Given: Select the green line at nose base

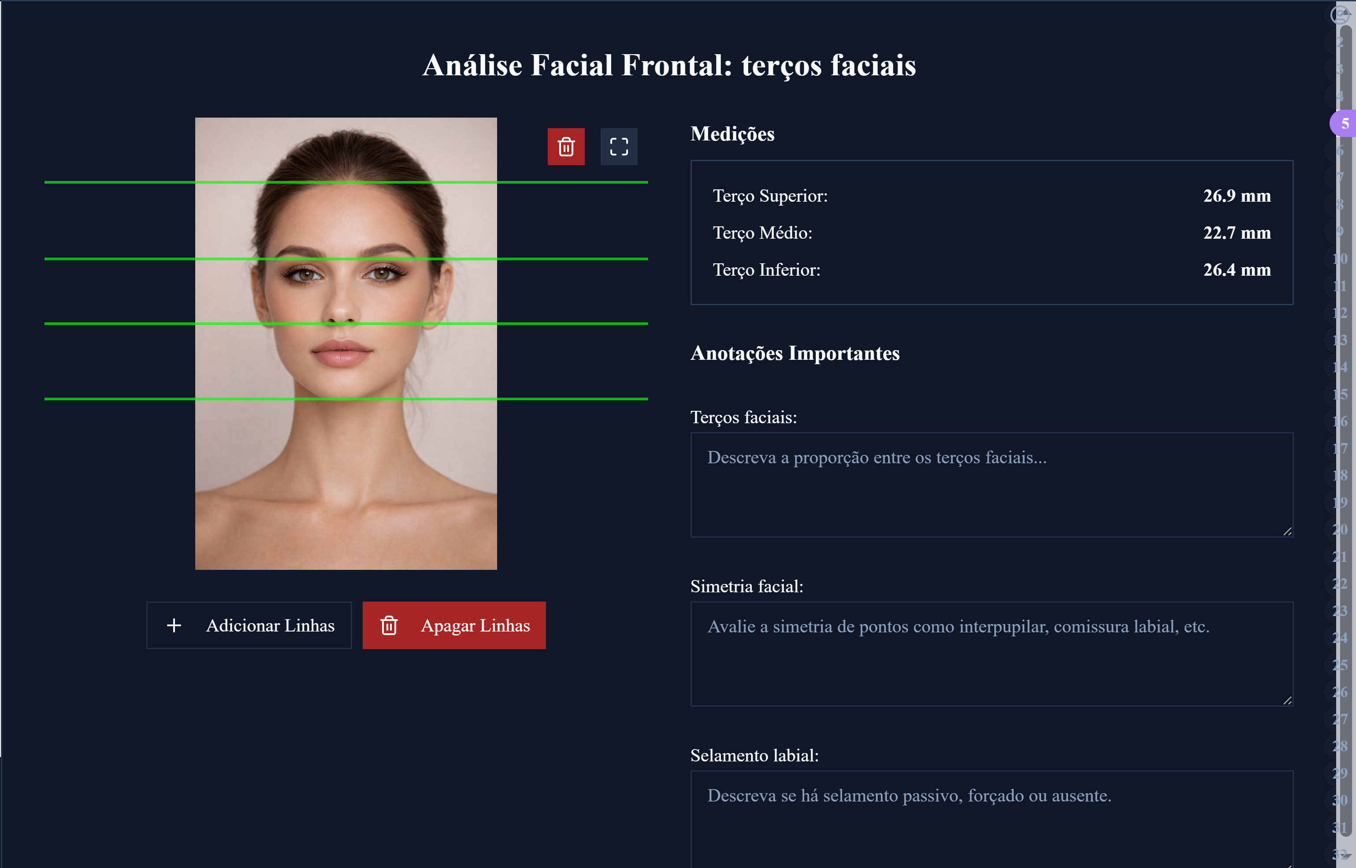Looking at the screenshot, I should click(x=346, y=324).
